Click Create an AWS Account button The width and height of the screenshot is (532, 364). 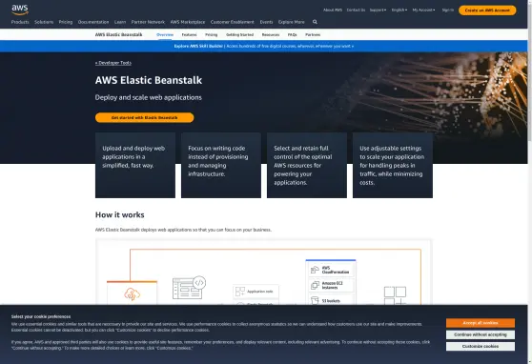click(487, 10)
